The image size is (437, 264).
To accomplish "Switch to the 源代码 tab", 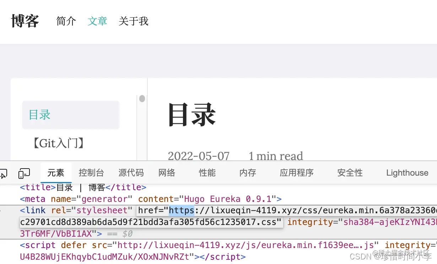I will tap(131, 173).
